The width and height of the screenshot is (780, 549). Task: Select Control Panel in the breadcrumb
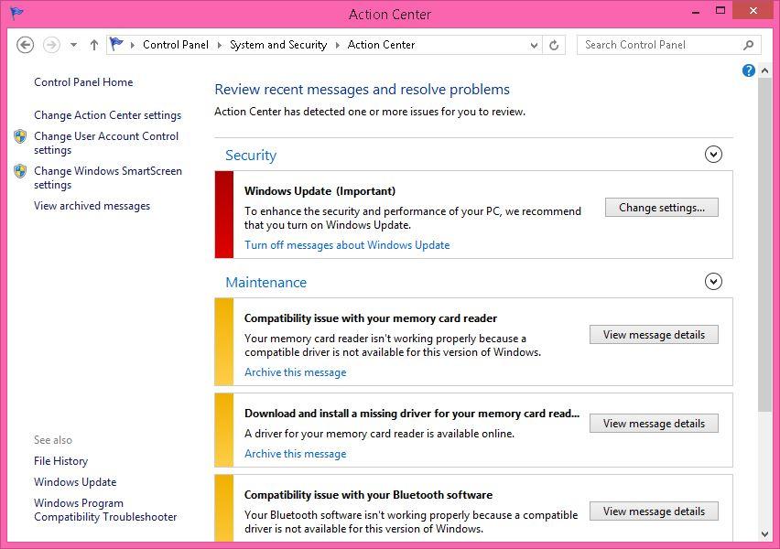[x=176, y=45]
